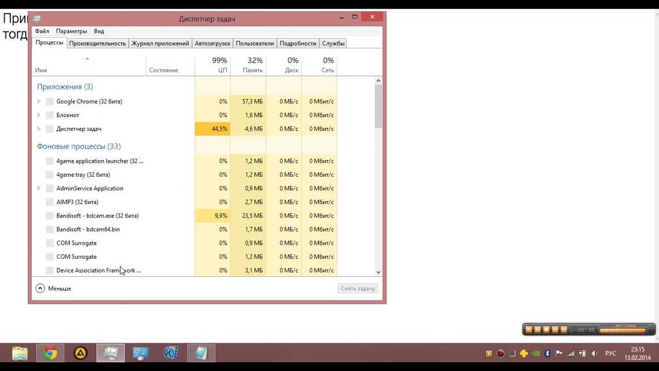Click the AdminService Application process icon

coord(50,189)
